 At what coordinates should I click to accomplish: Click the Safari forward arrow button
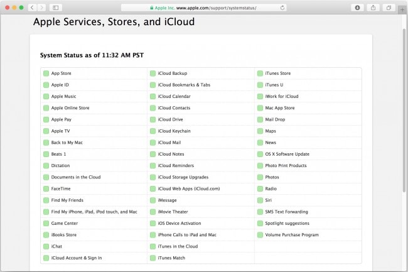tap(41, 8)
